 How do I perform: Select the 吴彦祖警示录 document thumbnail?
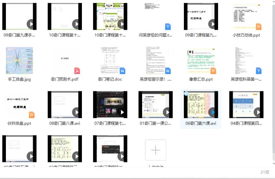(155, 61)
